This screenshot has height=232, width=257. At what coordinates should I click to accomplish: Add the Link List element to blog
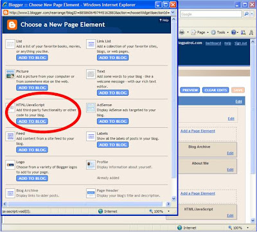113,58
